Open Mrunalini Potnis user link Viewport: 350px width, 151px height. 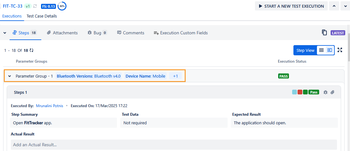pyautogui.click(x=49, y=106)
